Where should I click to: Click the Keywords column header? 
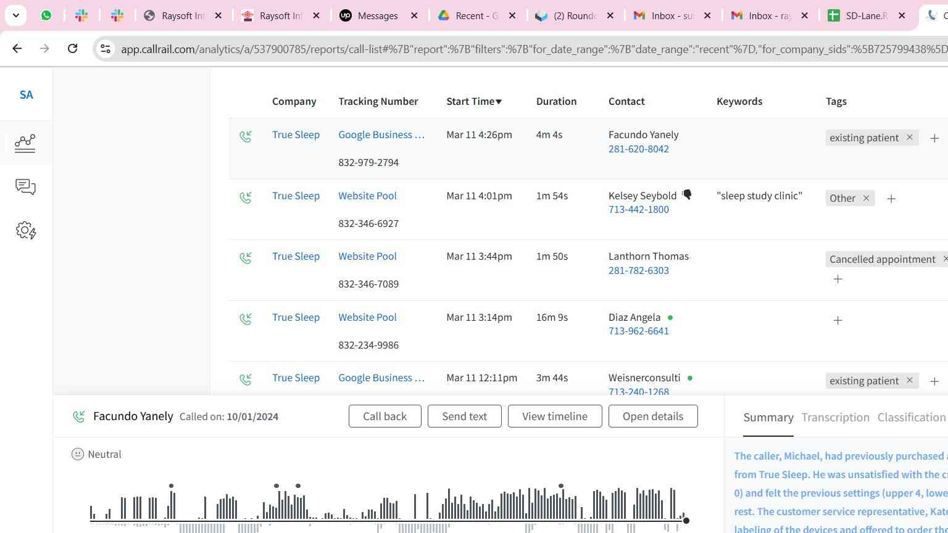click(739, 101)
